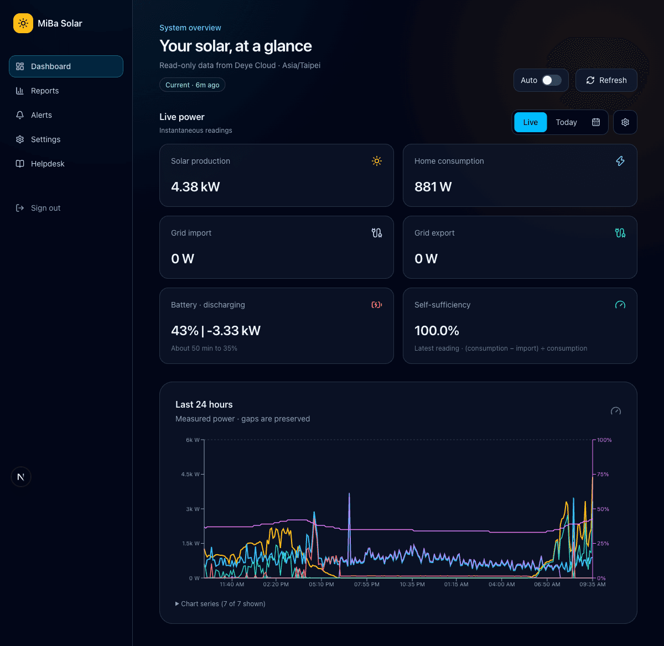Click the 100% right axis label
Image resolution: width=664 pixels, height=646 pixels.
pyautogui.click(x=604, y=440)
